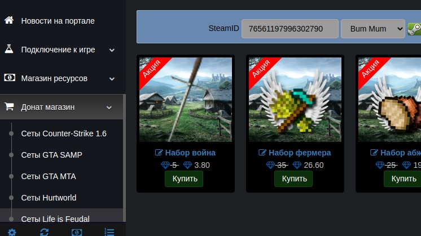Click the Steam login icon next to dropdown

tap(414, 29)
